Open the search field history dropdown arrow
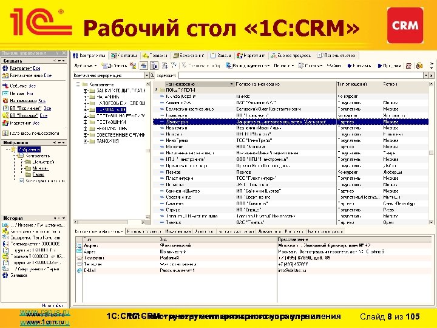The width and height of the screenshot is (437, 328). click(426, 75)
